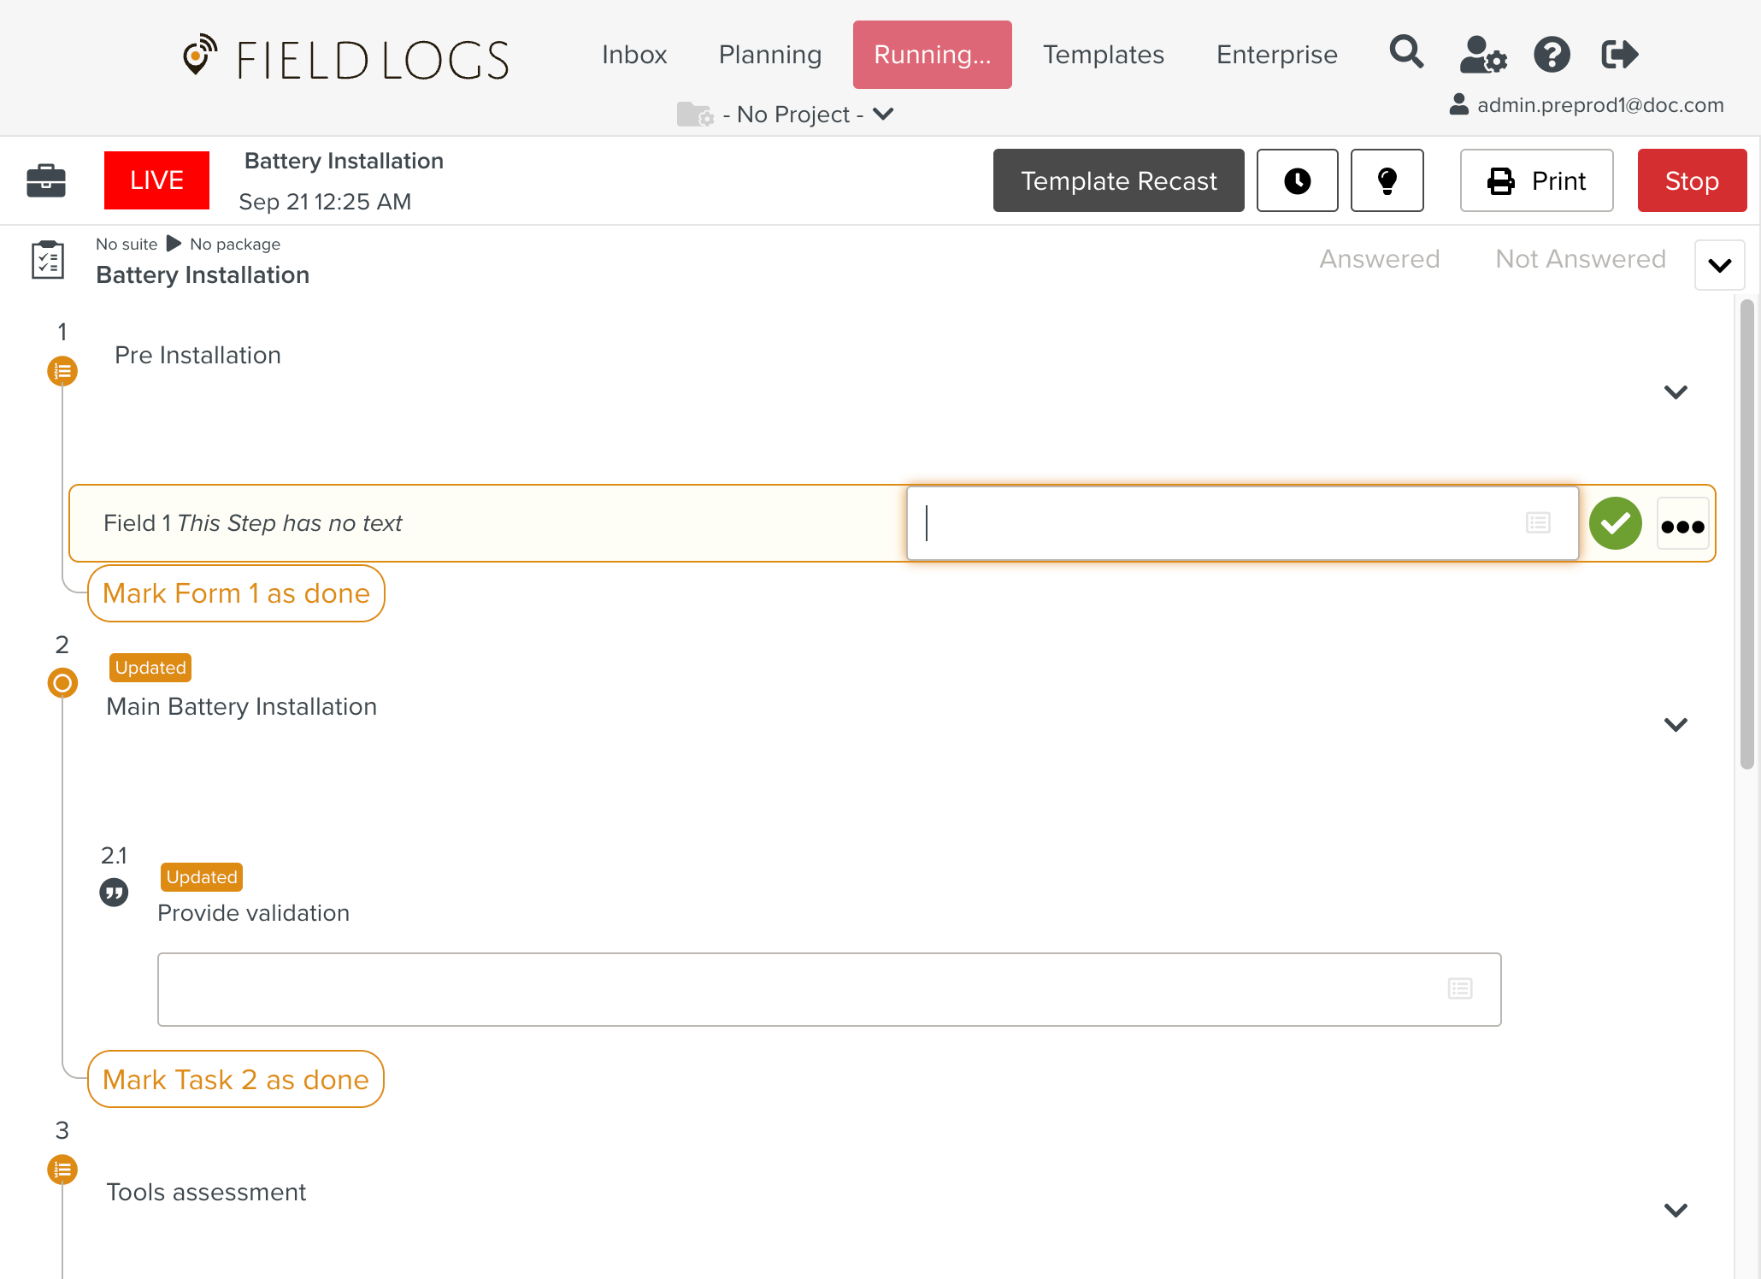Click Mark Form 1 as done
Screen dimensions: 1761x1279
(236, 593)
